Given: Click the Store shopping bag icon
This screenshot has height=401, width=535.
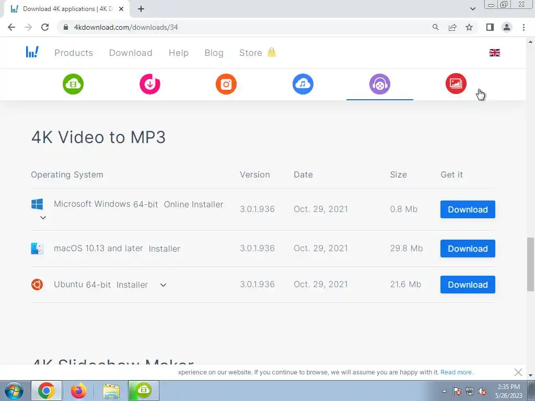Looking at the screenshot, I should [x=272, y=52].
